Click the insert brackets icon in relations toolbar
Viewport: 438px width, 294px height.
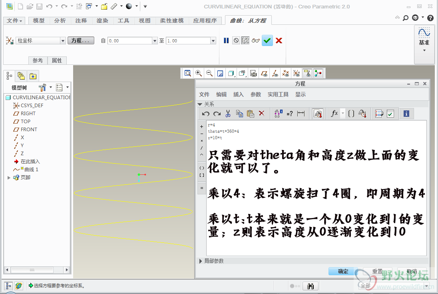point(351,114)
